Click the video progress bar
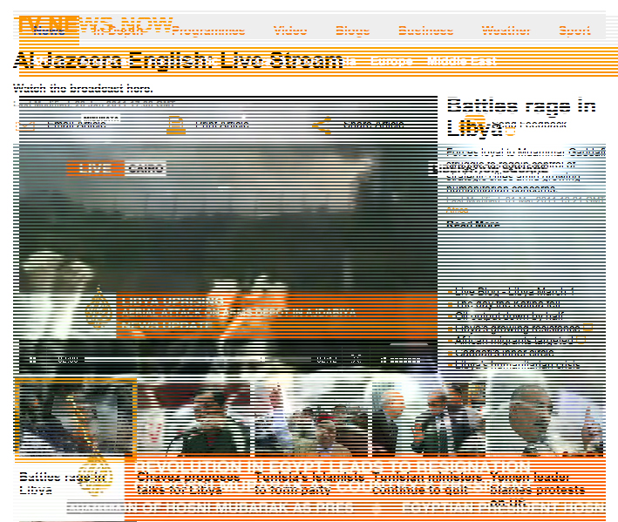618x522 pixels. point(198,359)
